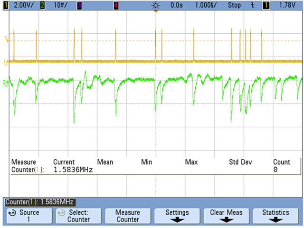Click channel 2 ground reference marker
The height and width of the screenshot is (228, 304).
tap(6, 83)
